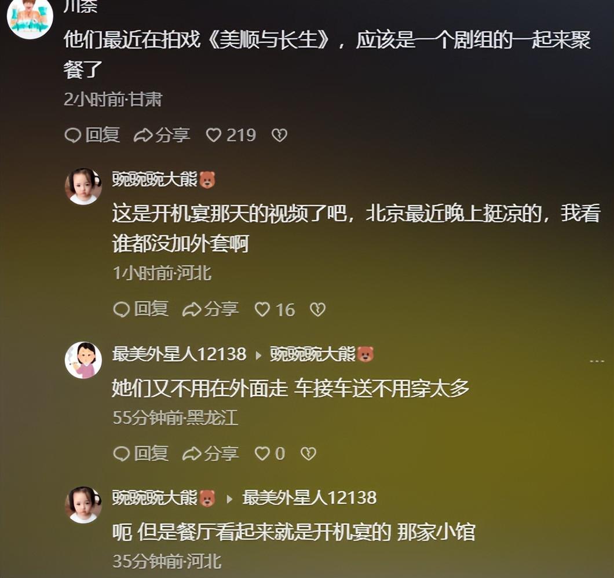Reply to the comment about 开机宴那天的视频

tap(141, 309)
